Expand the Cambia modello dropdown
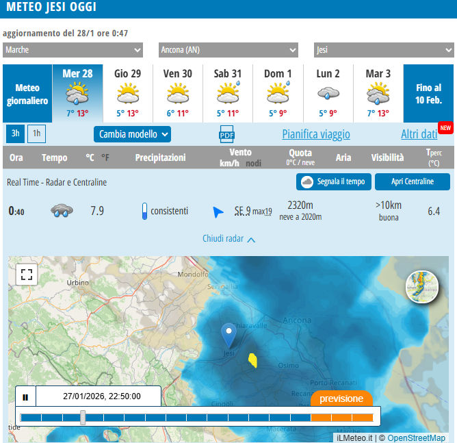 pyautogui.click(x=132, y=134)
